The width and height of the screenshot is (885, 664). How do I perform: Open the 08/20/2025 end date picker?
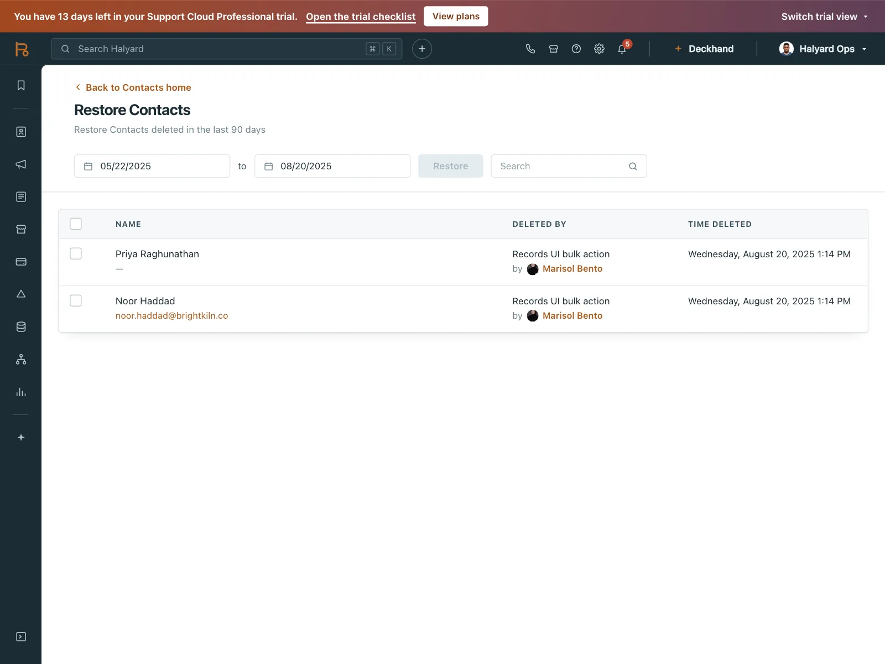tap(332, 166)
